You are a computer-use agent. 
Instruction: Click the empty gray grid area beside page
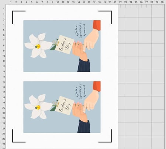point(141,76)
